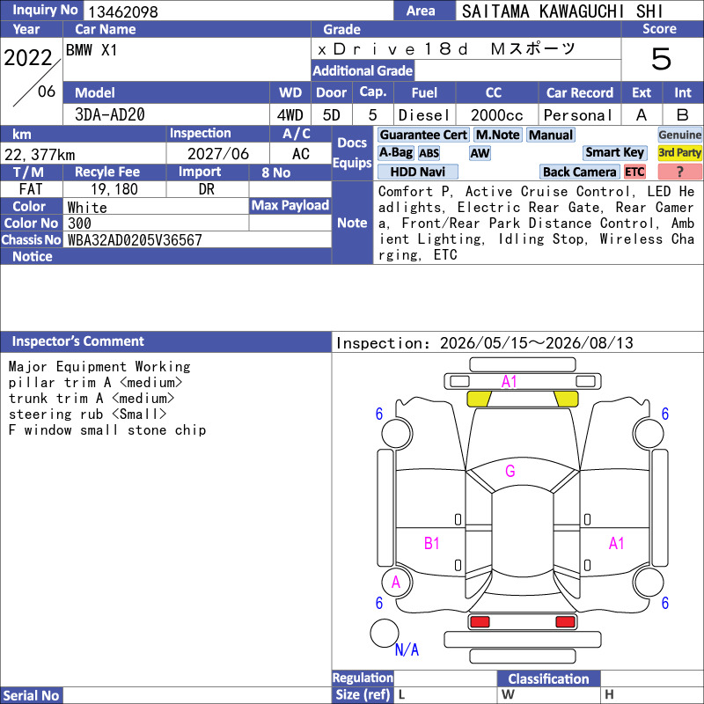Viewport: 704px width, 704px height.
Task: Select the HDD Navi badge
Action: (x=417, y=172)
